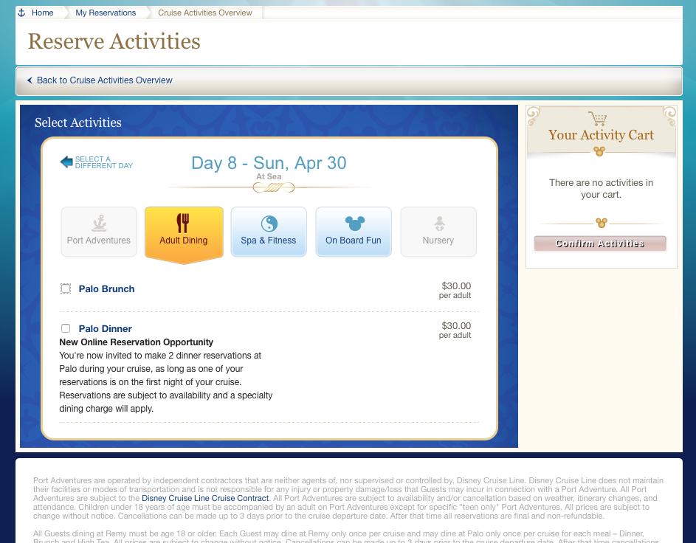Click the New Online Reservation Opportunity text

pyautogui.click(x=137, y=342)
